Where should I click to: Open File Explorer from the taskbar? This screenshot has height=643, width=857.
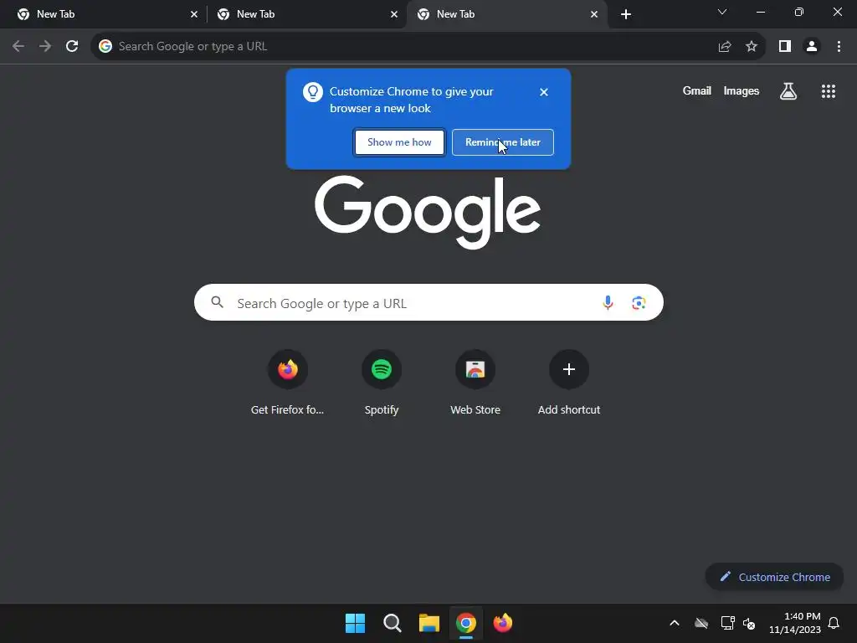429,623
